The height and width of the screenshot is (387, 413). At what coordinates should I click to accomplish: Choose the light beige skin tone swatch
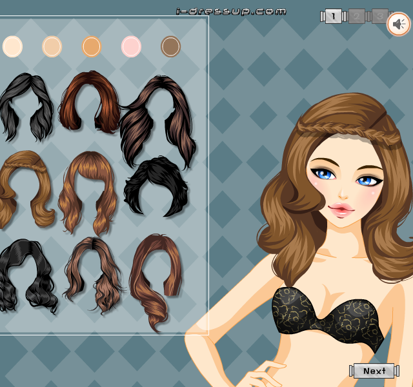coord(52,46)
